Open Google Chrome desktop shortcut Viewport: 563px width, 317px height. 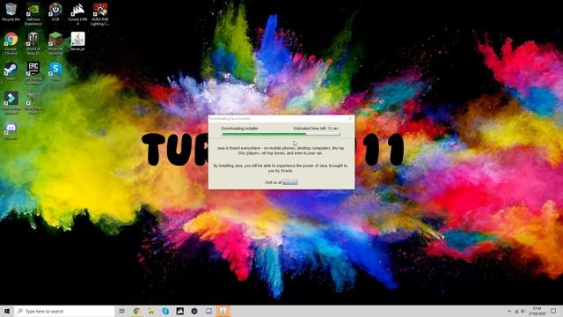[x=11, y=43]
